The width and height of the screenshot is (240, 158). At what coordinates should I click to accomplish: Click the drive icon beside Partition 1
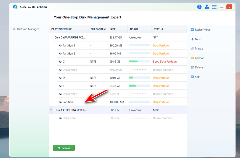[x=60, y=46]
